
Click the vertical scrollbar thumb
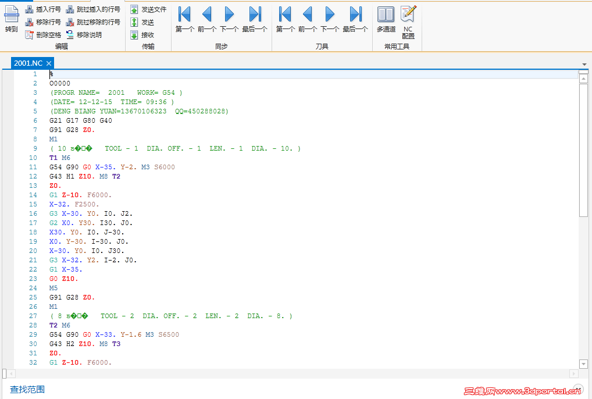pos(583,150)
